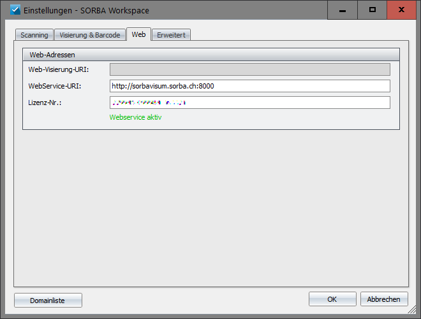Viewport: 421px width, 319px height.
Task: Click the Web-Visierung-URI input field
Action: click(x=250, y=69)
